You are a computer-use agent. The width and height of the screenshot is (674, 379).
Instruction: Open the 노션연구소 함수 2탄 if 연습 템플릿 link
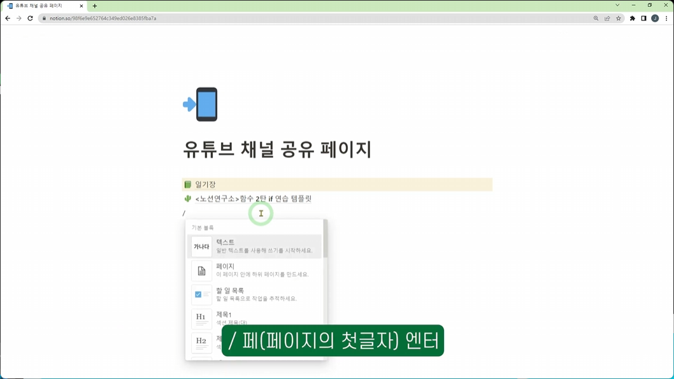coord(253,199)
